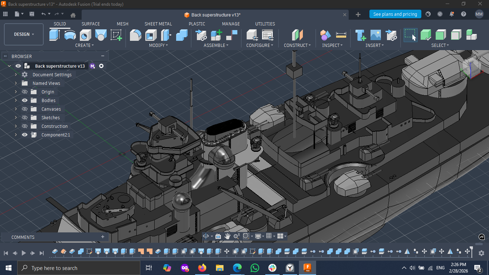Expand the Bodies folder in browser

click(16, 101)
